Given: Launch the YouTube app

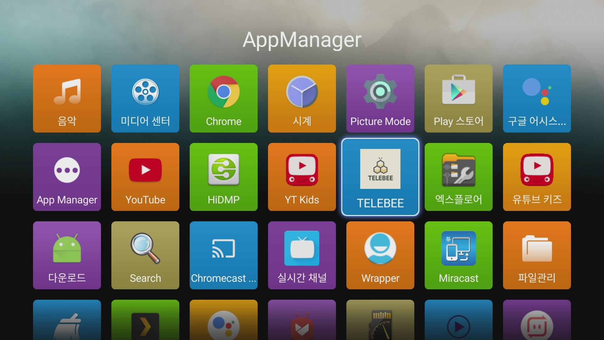Looking at the screenshot, I should (x=145, y=177).
